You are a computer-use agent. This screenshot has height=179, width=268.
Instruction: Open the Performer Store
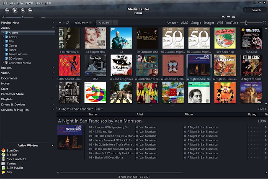pos(12,94)
